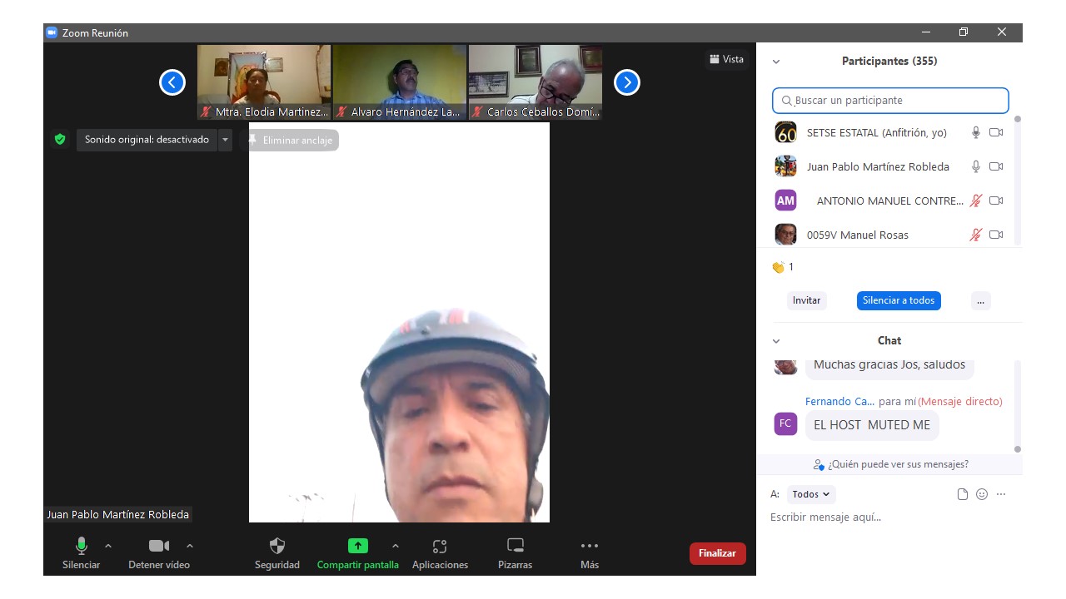Image resolution: width=1066 pixels, height=599 pixels.
Task: Select Alvaro Hernández video thumbnail
Action: pos(400,82)
